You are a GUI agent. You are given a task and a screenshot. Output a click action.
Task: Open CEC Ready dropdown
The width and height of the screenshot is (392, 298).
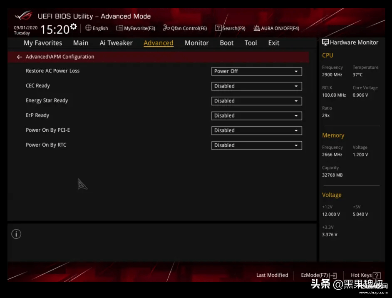tap(256, 86)
